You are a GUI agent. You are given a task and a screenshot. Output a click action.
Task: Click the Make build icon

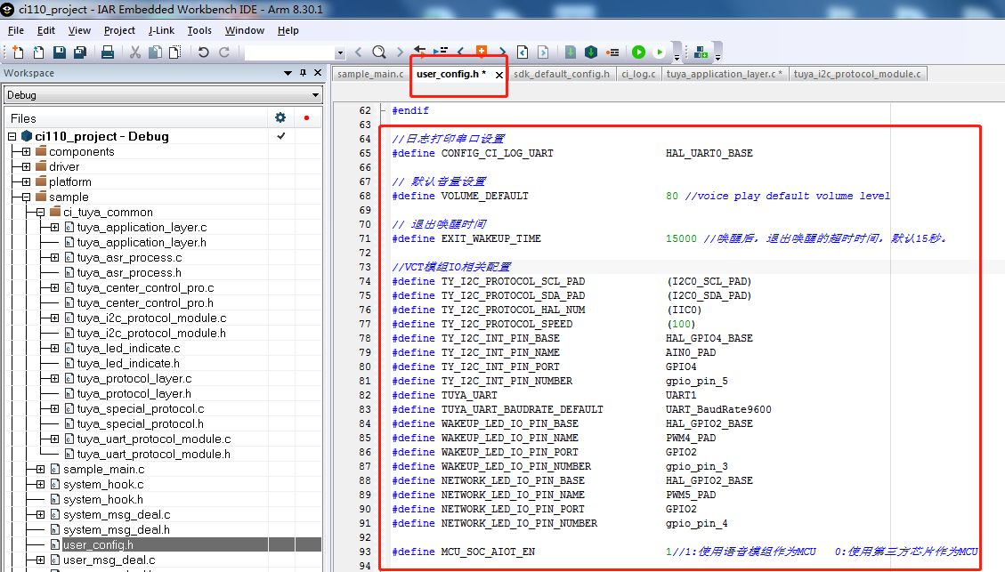(591, 52)
